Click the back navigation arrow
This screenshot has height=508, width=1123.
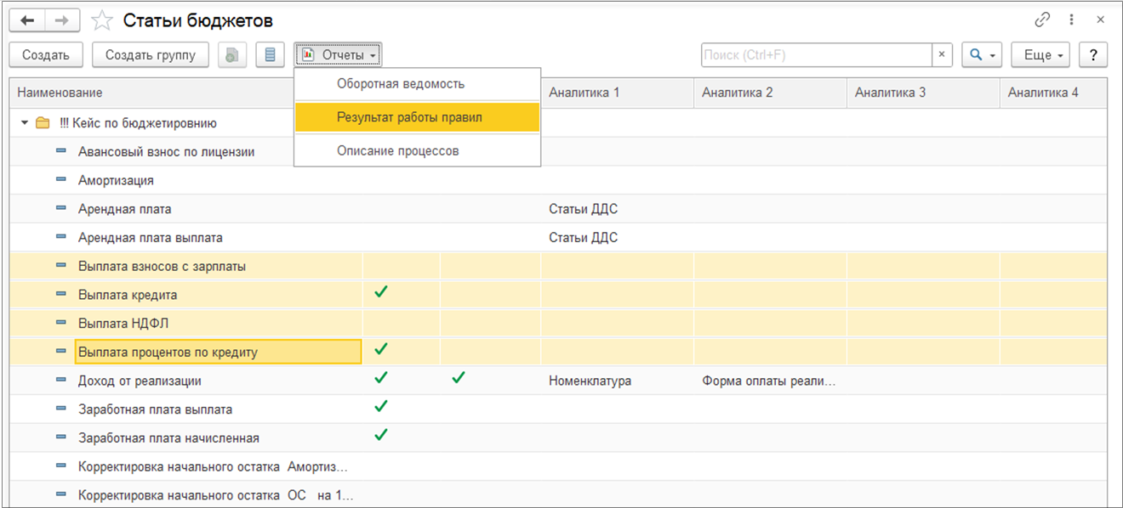point(26,20)
